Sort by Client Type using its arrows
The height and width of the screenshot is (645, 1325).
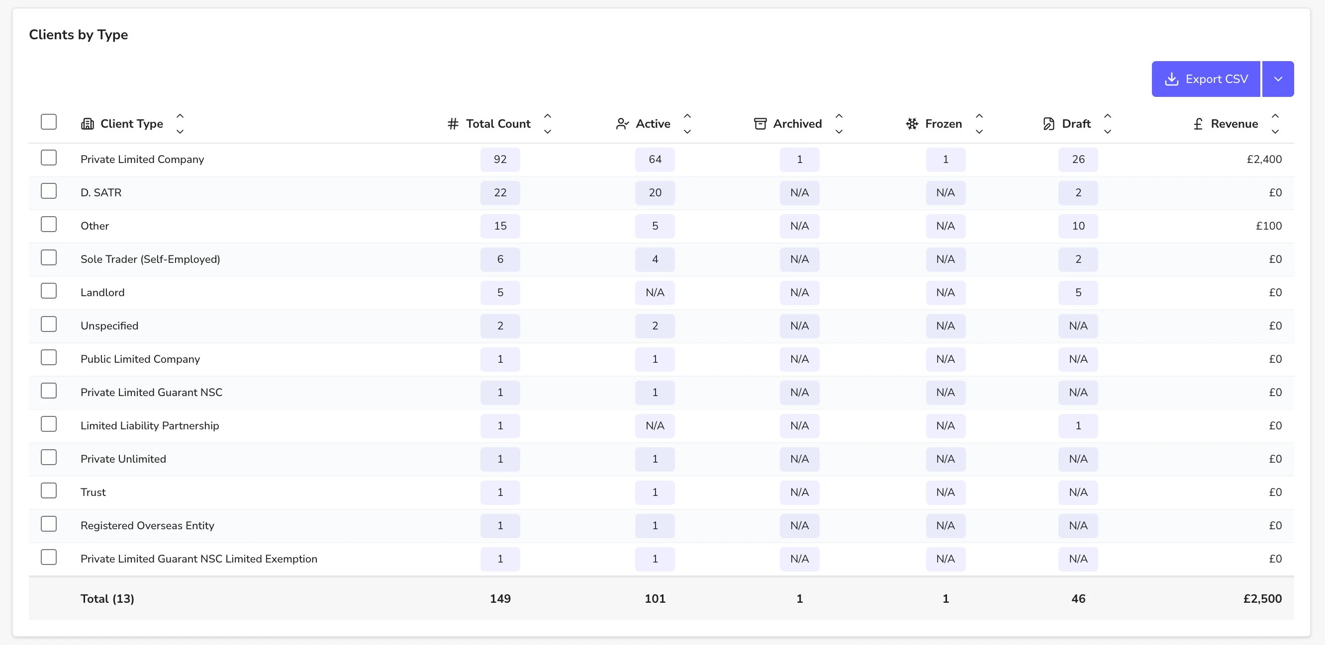(x=180, y=124)
